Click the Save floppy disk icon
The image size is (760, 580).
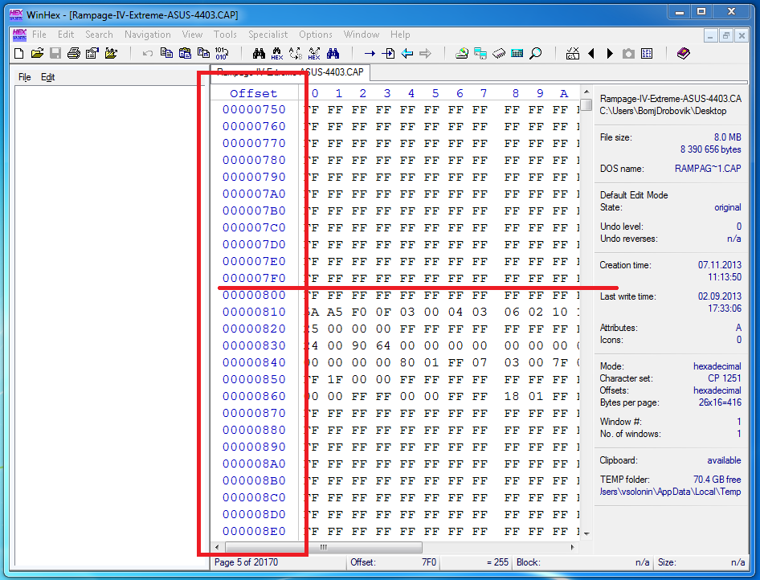(x=55, y=53)
